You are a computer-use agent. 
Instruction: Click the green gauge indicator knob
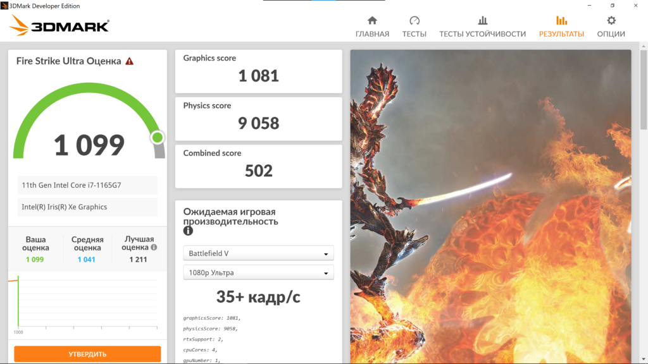point(157,137)
